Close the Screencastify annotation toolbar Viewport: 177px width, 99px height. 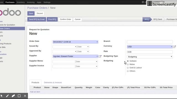25,96
